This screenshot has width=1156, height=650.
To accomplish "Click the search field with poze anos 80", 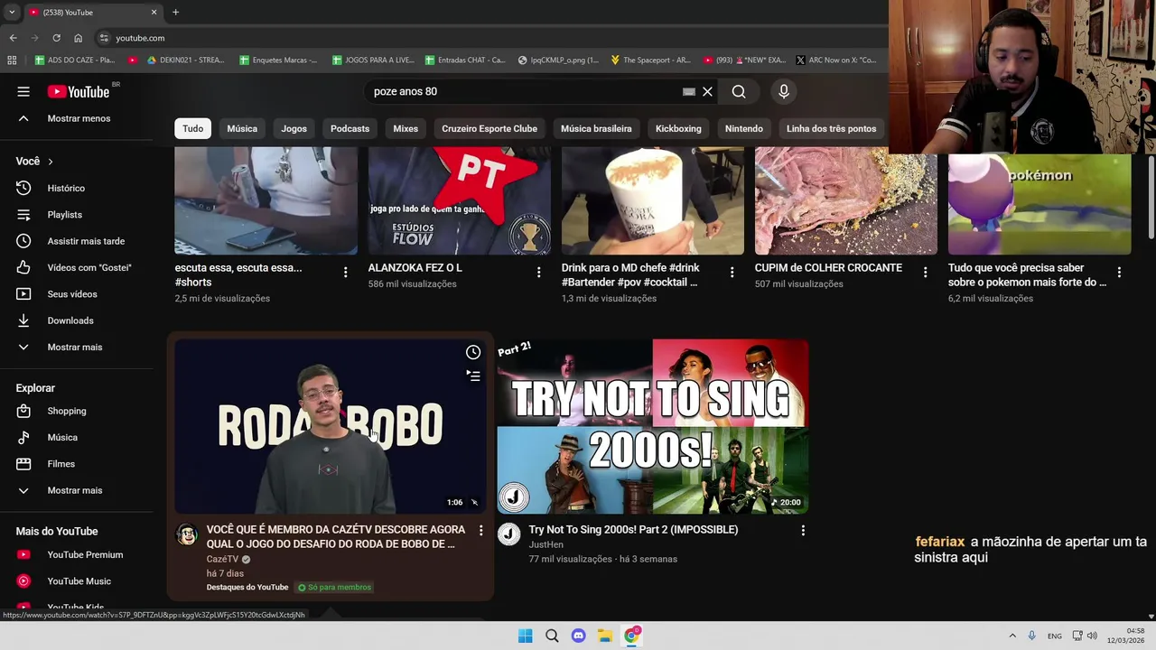I will tap(524, 91).
